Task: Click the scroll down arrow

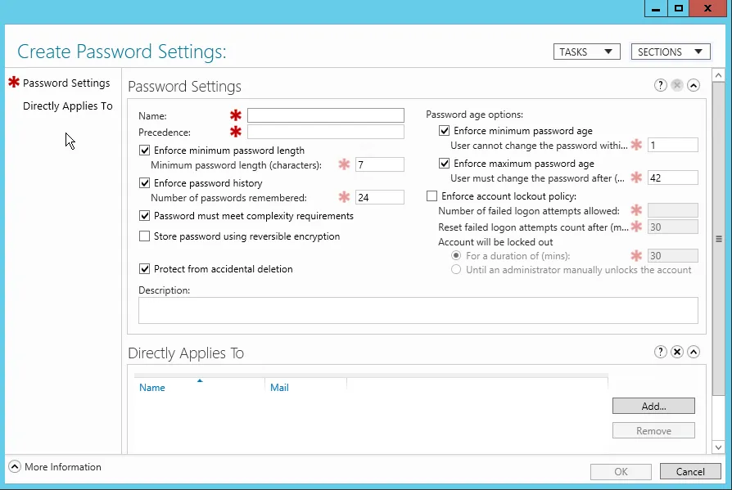Action: (x=718, y=447)
